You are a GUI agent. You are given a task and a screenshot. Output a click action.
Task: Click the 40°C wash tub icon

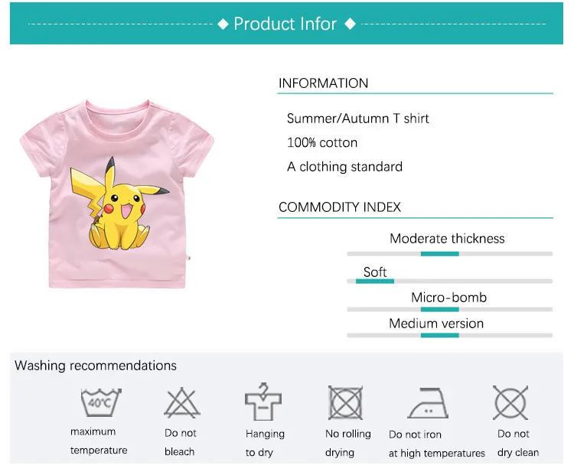click(x=101, y=402)
